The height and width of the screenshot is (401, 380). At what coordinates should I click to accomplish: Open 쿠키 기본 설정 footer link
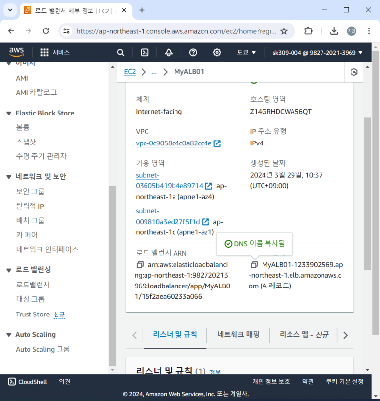(345, 381)
